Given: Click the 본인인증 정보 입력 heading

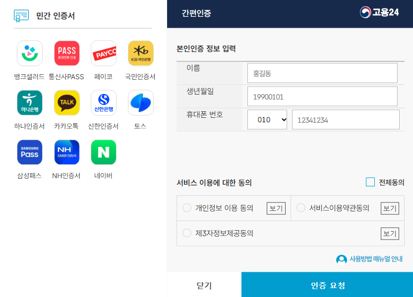Looking at the screenshot, I should coord(206,49).
